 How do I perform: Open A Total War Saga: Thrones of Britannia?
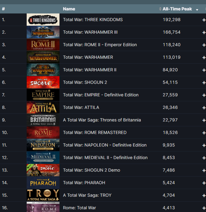pos(102,120)
